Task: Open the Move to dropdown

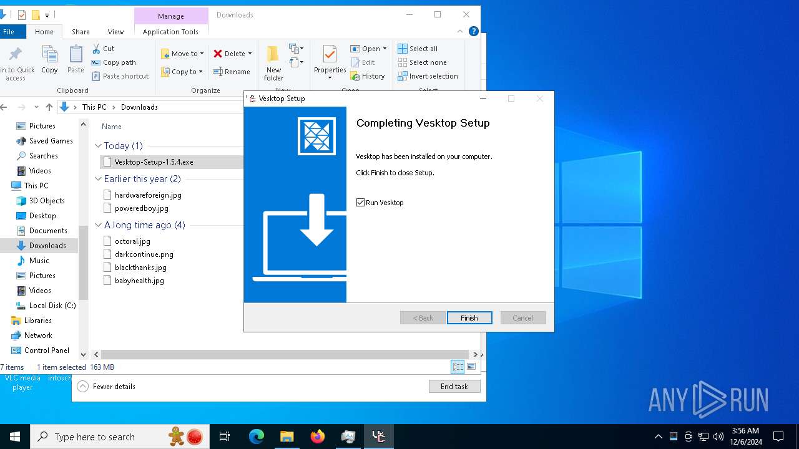Action: tap(182, 54)
